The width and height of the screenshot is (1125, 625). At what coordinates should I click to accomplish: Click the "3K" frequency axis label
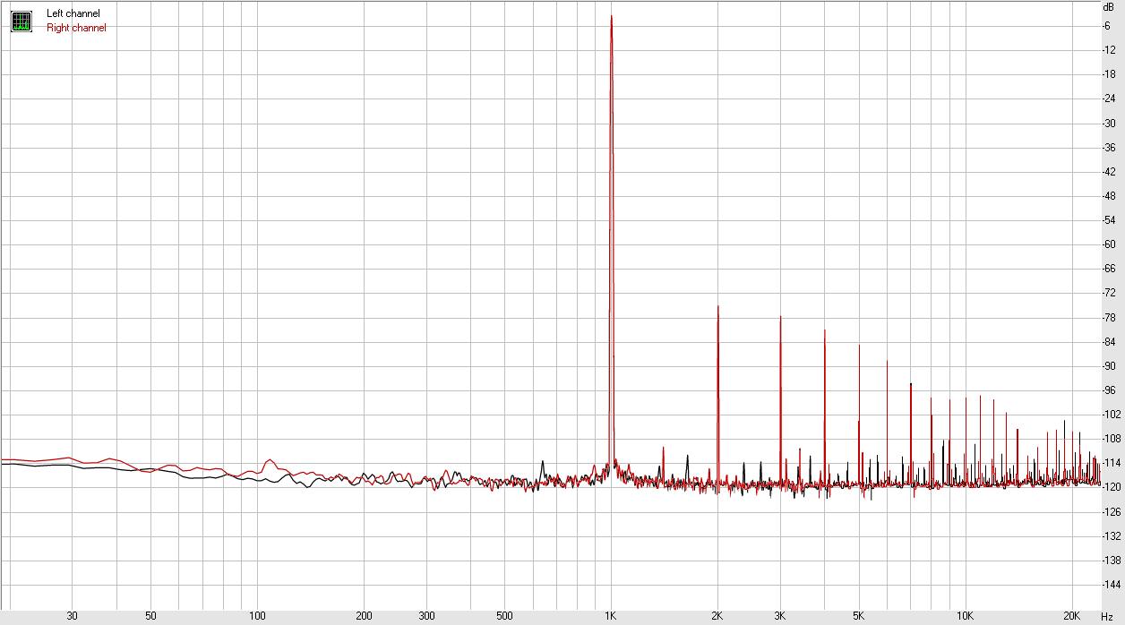click(780, 616)
